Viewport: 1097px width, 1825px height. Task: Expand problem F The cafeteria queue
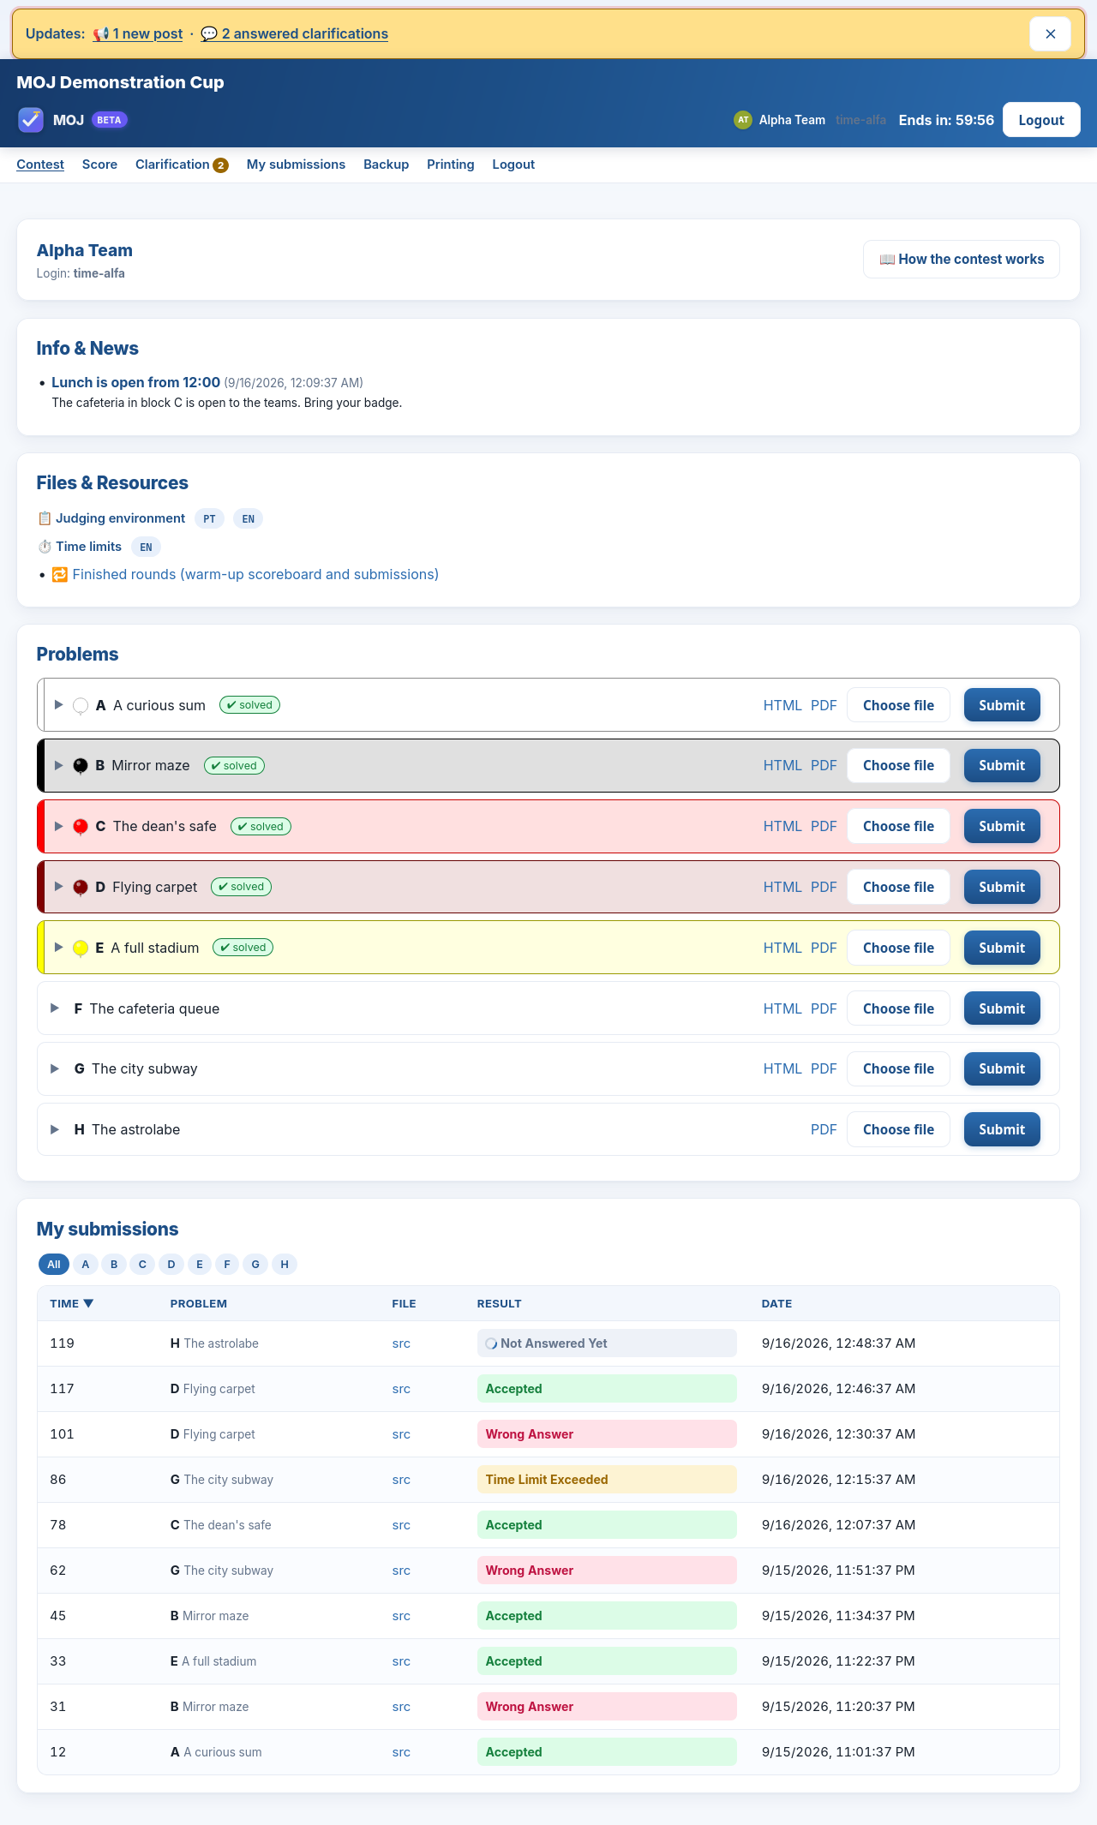tap(55, 1008)
